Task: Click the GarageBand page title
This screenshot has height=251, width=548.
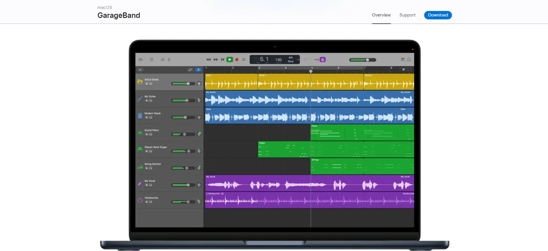Action: tap(119, 15)
